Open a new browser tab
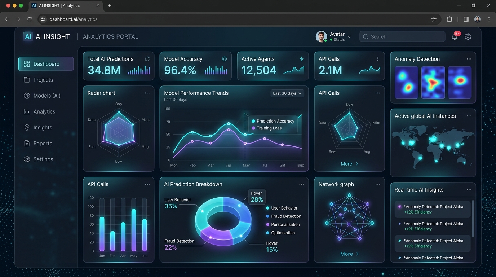The image size is (496, 277). click(x=110, y=5)
